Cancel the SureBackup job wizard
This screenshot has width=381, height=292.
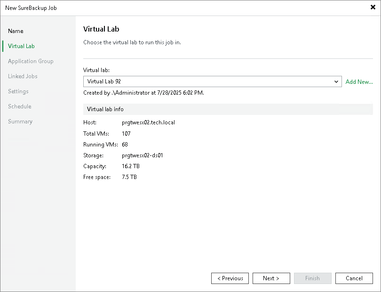(354, 278)
